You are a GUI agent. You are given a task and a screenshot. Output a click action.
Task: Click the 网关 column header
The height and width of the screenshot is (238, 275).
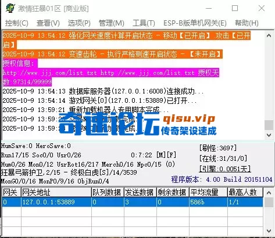tap(11, 192)
